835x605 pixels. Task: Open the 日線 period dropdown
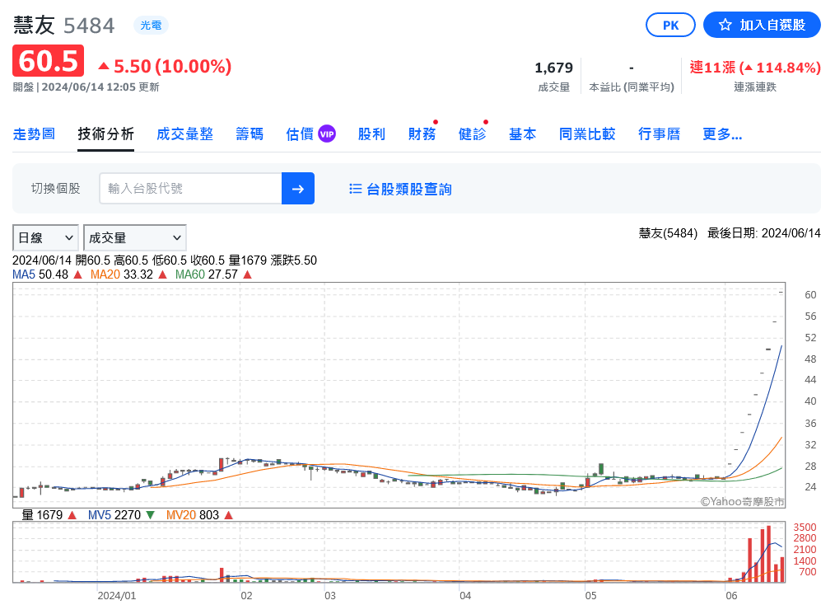[45, 237]
